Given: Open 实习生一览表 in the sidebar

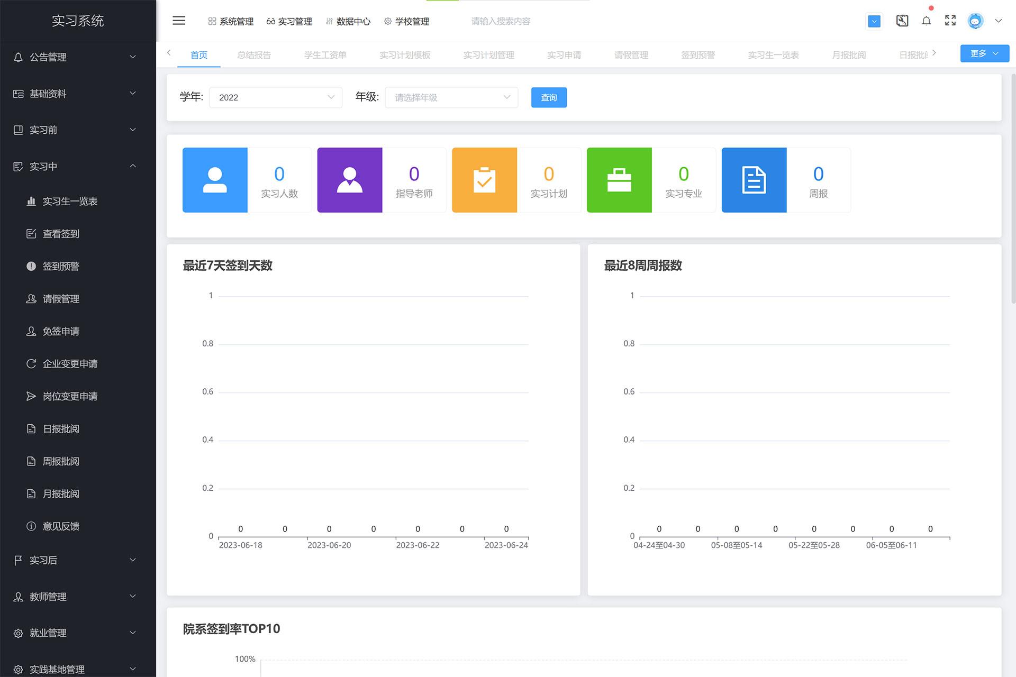Looking at the screenshot, I should point(78,201).
